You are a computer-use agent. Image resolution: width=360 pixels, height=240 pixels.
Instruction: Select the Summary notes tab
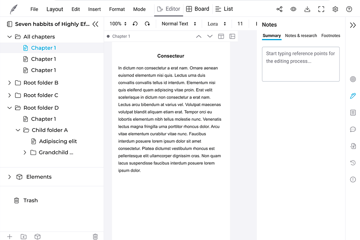[271, 36]
